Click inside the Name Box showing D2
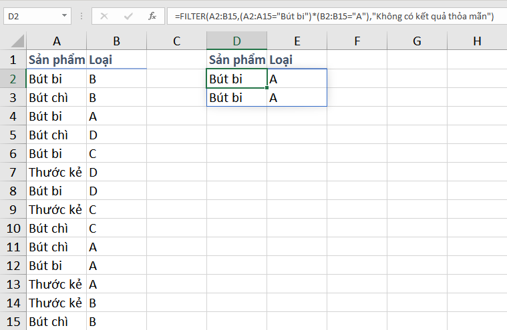Image resolution: width=507 pixels, height=330 pixels. (x=30, y=15)
